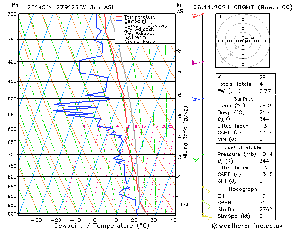This screenshot has width=297, height=229.
Task: Click the blue Dewpoint line sample in legend
Action: [x=119, y=21]
